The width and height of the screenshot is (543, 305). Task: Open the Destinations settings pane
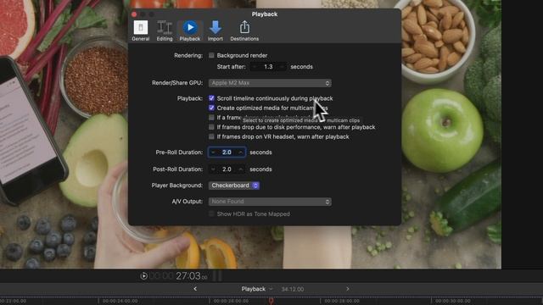point(244,30)
